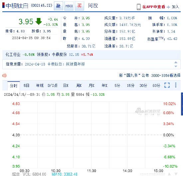
Task: Click 市盈率TTM 42.42 value
Action: tap(172, 39)
